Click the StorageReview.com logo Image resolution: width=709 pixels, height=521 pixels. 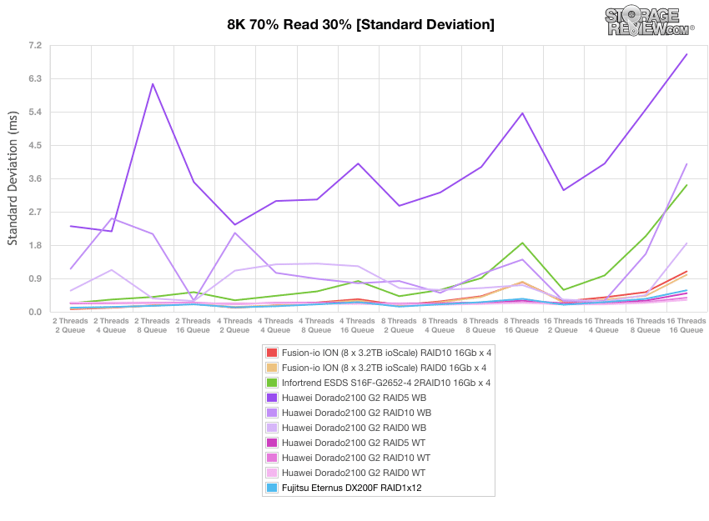click(x=649, y=21)
